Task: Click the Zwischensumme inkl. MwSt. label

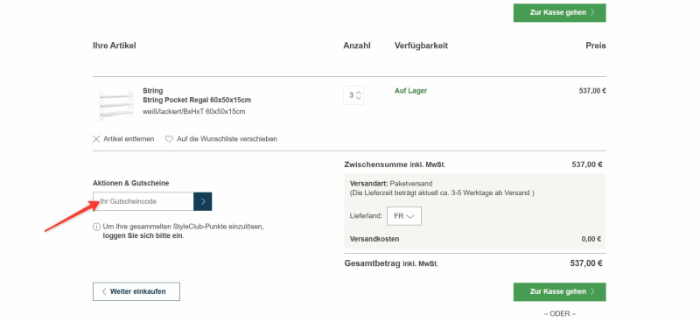Action: click(x=395, y=164)
